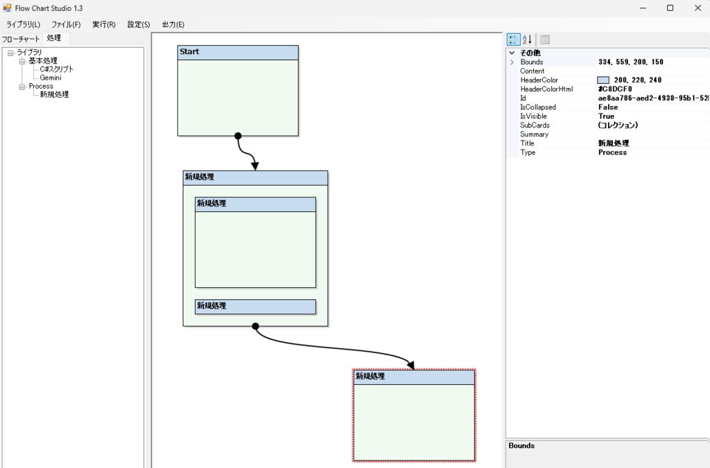Open the 設定(S) menu
The width and height of the screenshot is (710, 468).
pyautogui.click(x=139, y=24)
